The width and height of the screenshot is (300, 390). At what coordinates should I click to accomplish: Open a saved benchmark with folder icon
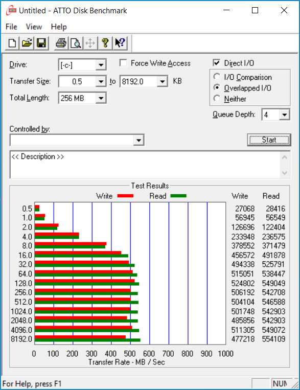click(x=27, y=43)
